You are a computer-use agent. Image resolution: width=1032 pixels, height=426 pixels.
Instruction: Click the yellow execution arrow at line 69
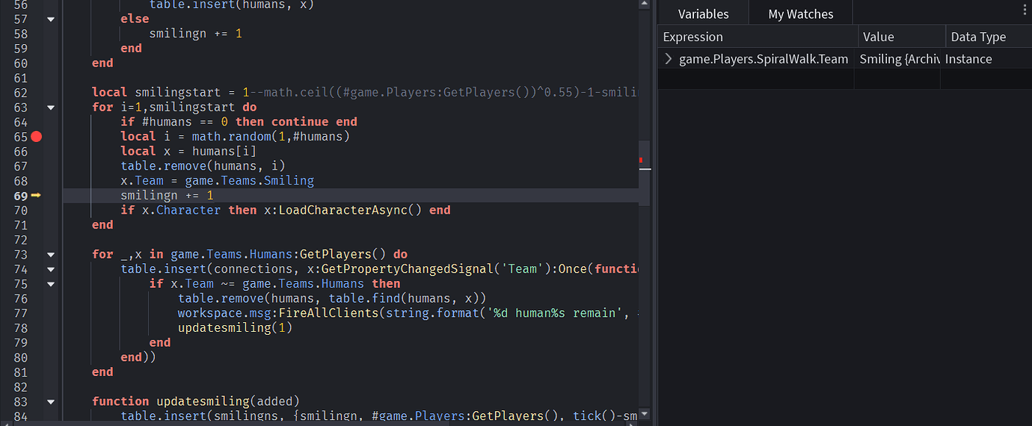[37, 196]
